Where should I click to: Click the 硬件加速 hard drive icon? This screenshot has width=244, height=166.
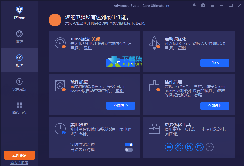60,86
